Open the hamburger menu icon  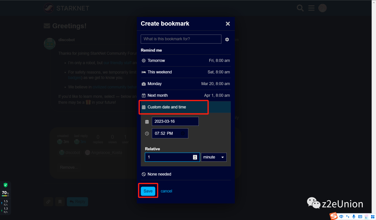(311, 8)
